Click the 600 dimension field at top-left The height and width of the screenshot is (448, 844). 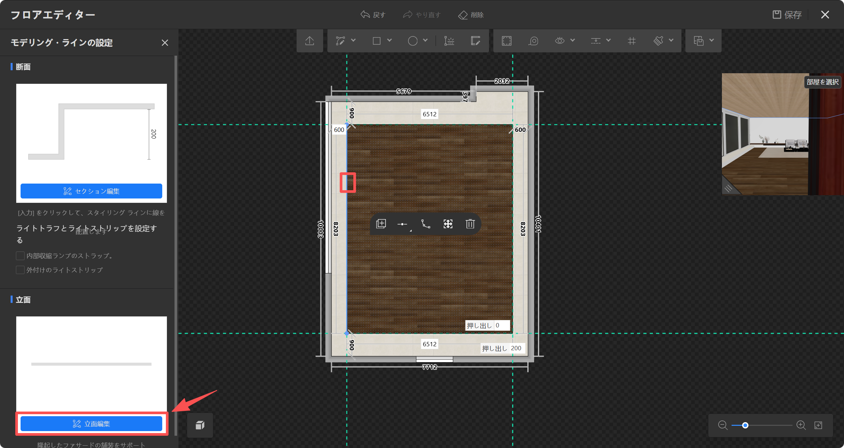coord(339,130)
